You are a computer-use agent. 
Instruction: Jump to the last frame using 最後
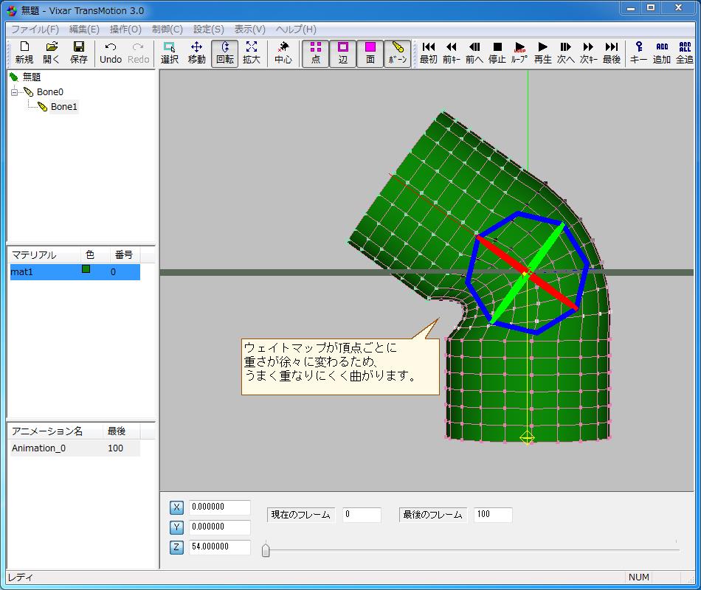pyautogui.click(x=612, y=52)
